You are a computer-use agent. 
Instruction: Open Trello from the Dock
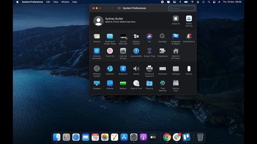(x=186, y=137)
